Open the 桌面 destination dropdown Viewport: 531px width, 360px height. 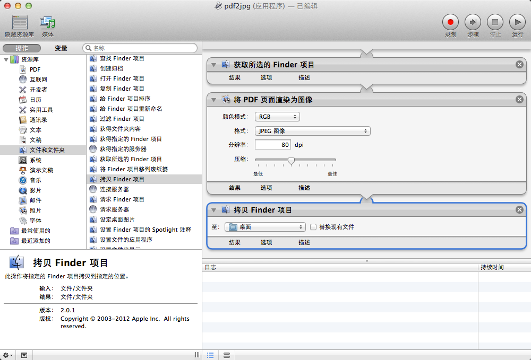(x=265, y=227)
